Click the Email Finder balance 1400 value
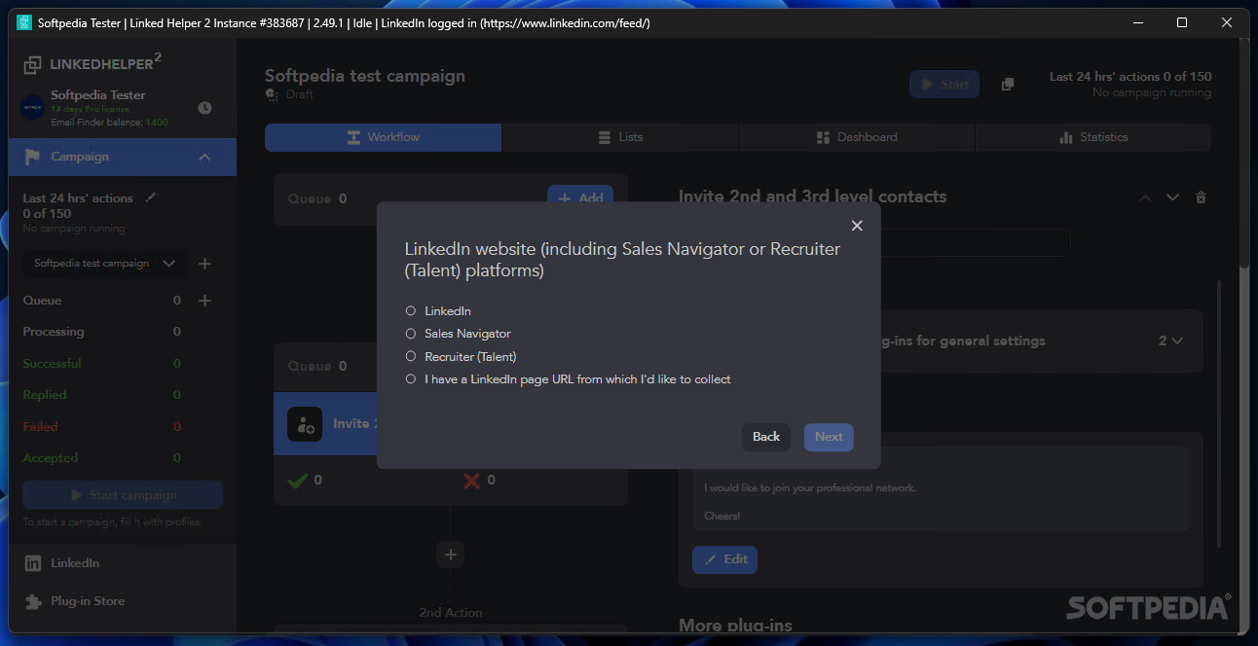The image size is (1258, 646). tap(157, 123)
